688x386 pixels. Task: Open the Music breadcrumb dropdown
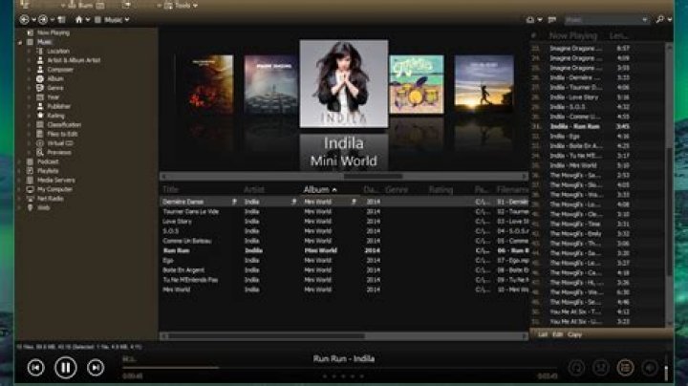115,19
